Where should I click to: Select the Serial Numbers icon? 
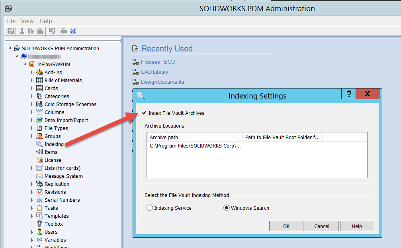tap(39, 200)
